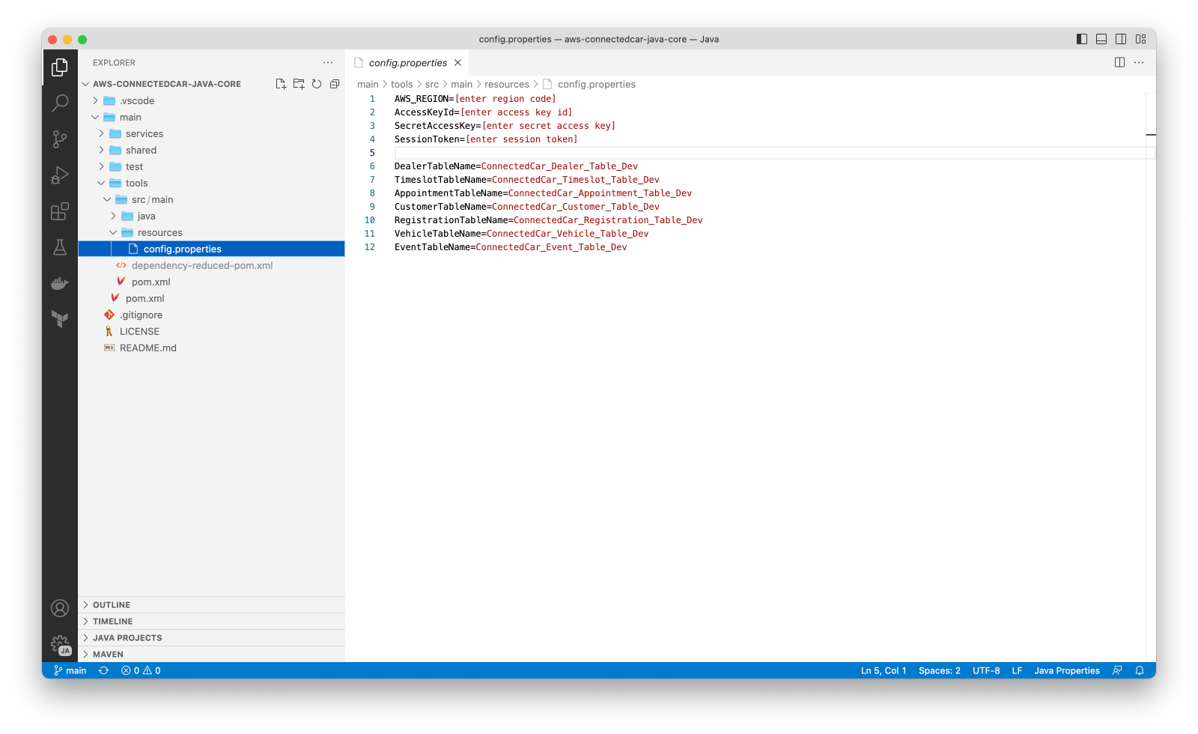Image resolution: width=1198 pixels, height=734 pixels.
Task: Refresh the explorer tree
Action: [317, 84]
